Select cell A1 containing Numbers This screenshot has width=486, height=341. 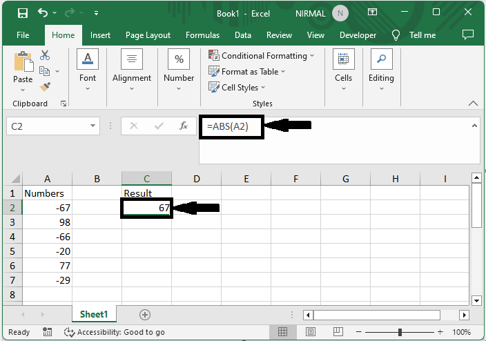click(x=47, y=193)
